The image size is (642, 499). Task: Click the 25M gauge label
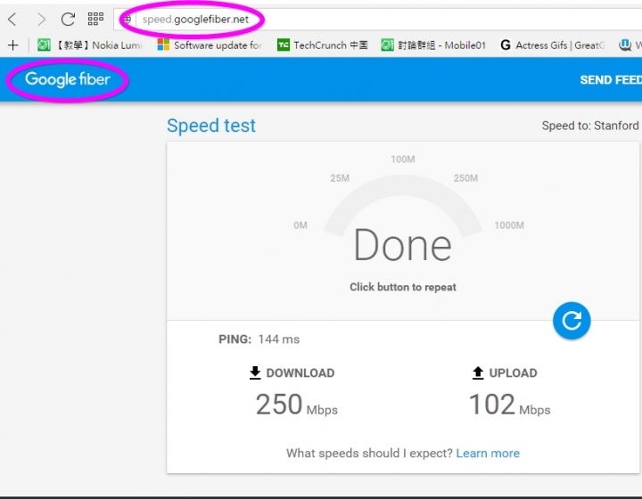coord(340,178)
